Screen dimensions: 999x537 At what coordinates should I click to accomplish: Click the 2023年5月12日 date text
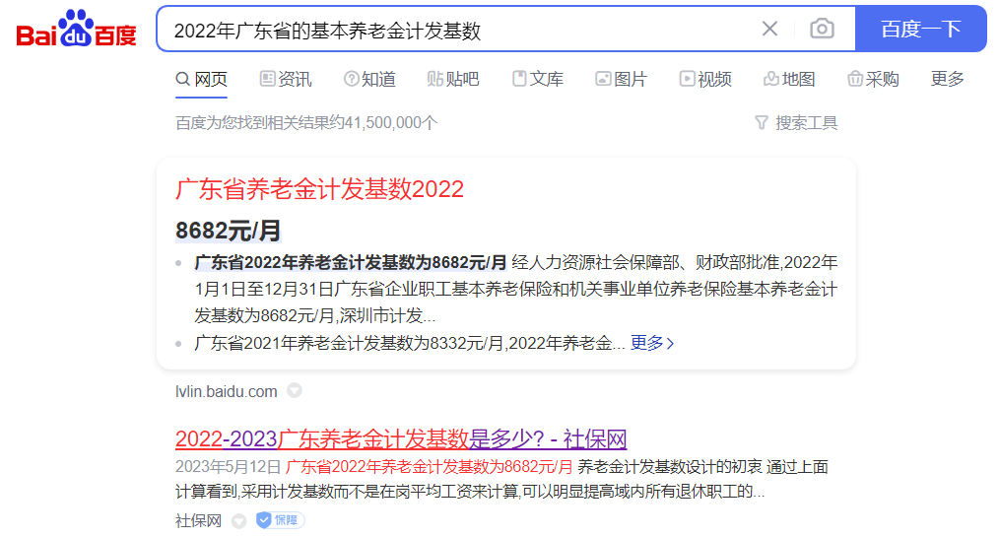pos(229,467)
